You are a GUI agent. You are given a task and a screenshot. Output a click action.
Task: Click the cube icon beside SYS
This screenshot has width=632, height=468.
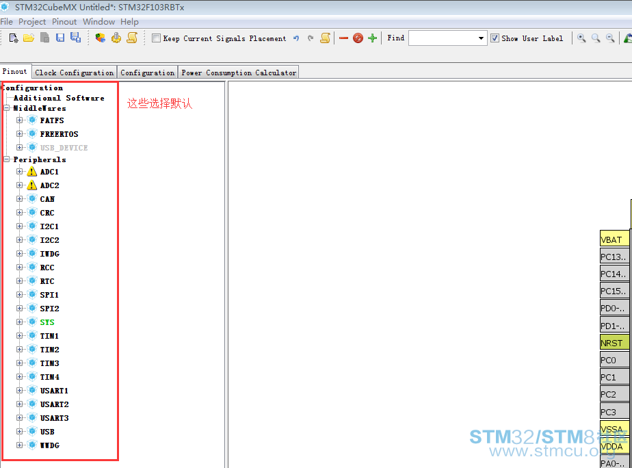pos(33,322)
